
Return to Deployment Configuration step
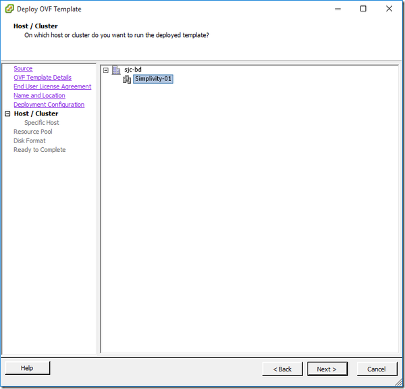[49, 105]
